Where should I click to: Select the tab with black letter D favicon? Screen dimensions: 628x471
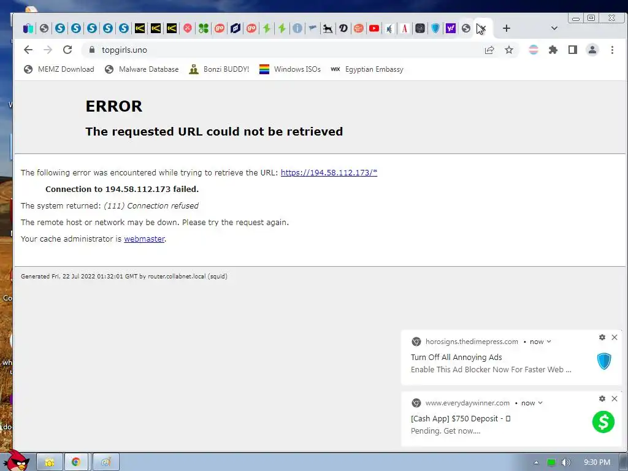click(x=343, y=28)
